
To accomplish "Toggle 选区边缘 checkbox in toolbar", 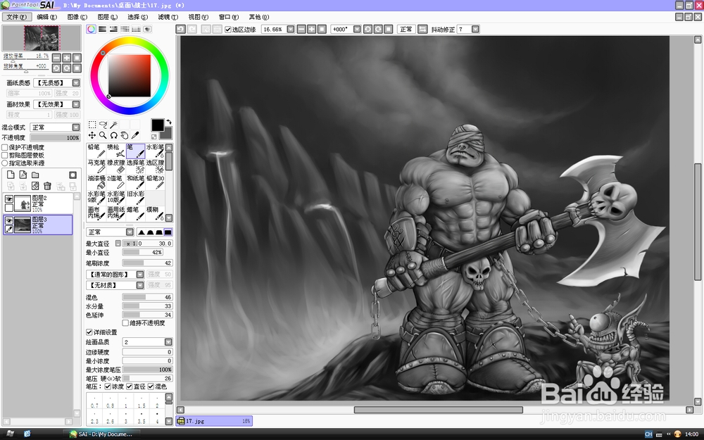I will [228, 29].
